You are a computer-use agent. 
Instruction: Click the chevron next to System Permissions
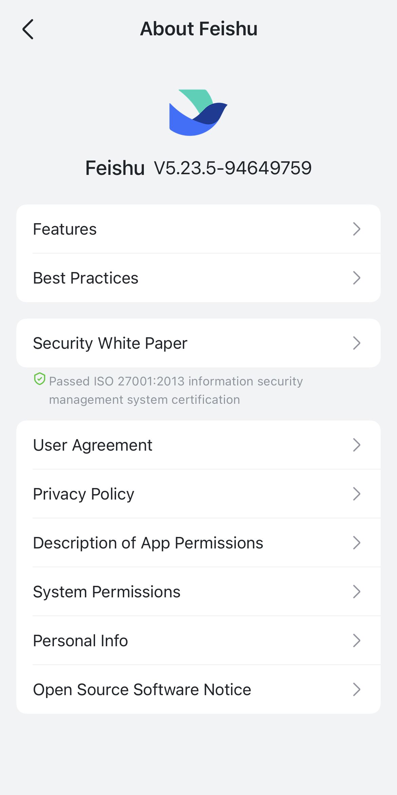tap(356, 592)
